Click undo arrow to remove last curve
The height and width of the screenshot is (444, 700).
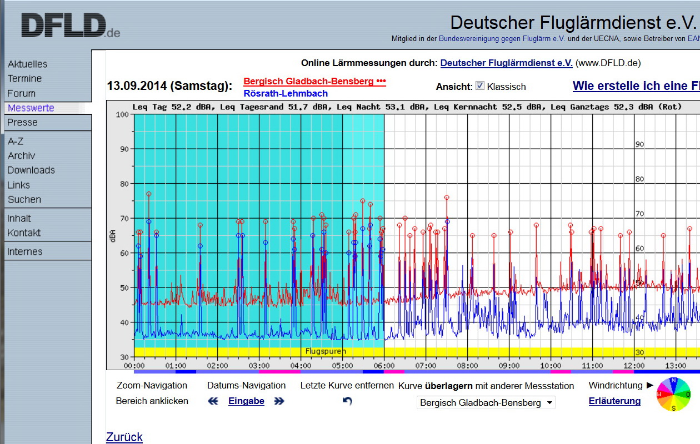coord(347,401)
